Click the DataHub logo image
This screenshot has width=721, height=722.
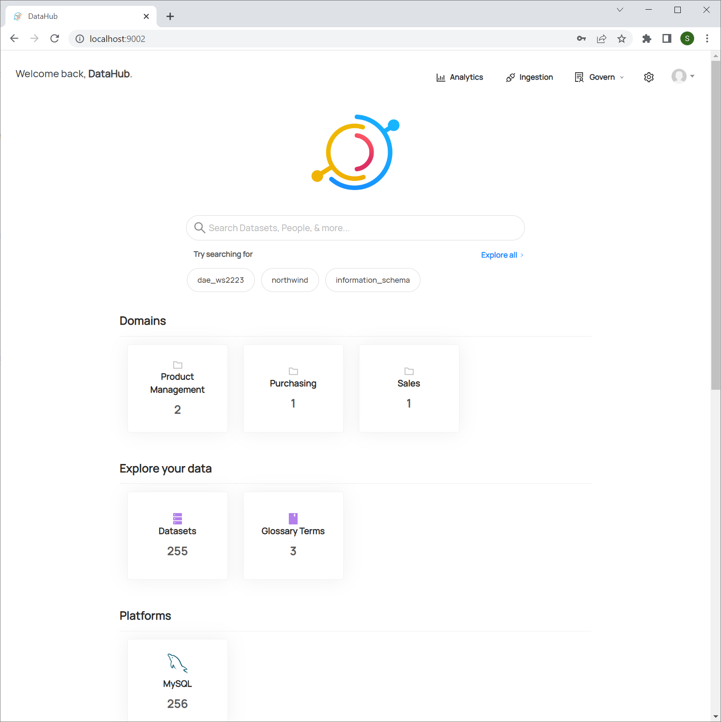click(x=355, y=152)
